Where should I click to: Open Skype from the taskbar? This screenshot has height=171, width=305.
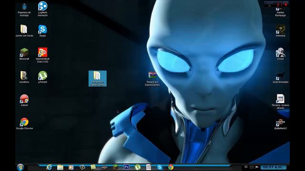click(x=160, y=167)
